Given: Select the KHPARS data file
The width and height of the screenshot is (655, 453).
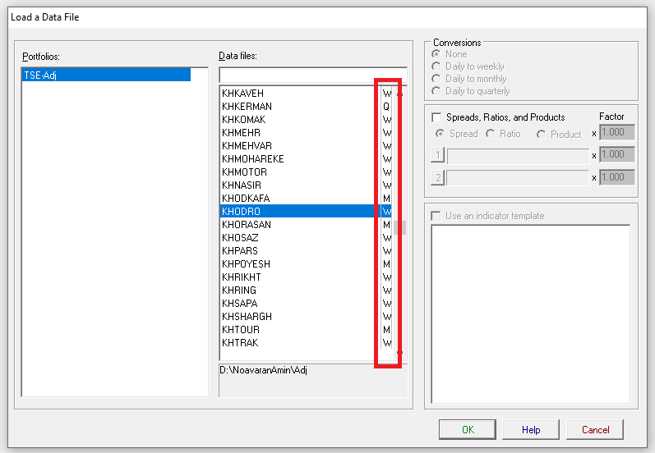Looking at the screenshot, I should coord(307,251).
